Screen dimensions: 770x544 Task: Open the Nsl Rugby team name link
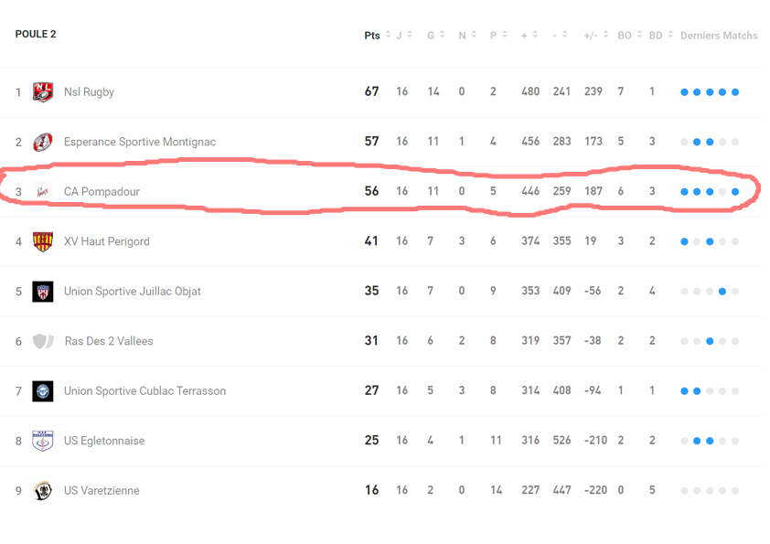tap(89, 92)
